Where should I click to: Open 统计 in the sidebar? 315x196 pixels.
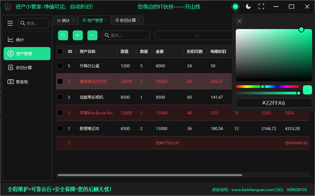click(x=27, y=40)
